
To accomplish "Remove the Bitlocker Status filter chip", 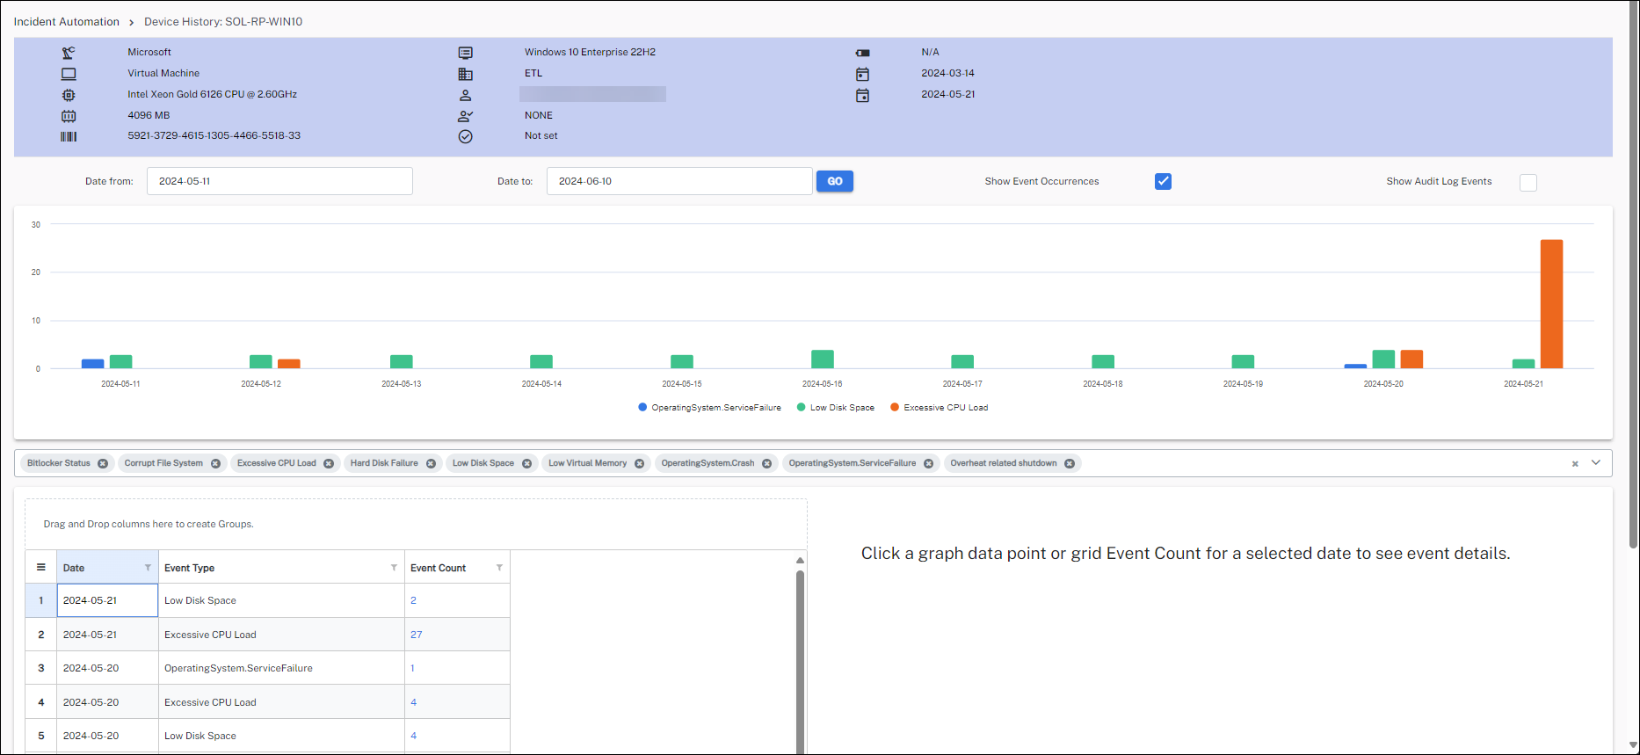I will pos(103,463).
